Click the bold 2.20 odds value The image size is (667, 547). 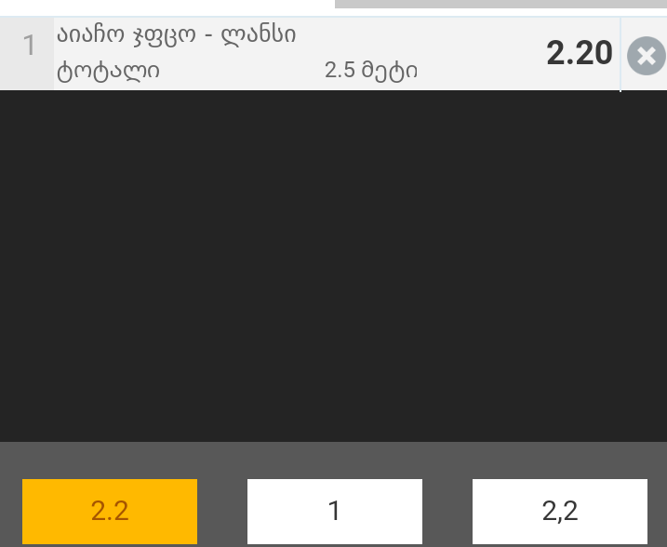point(580,53)
